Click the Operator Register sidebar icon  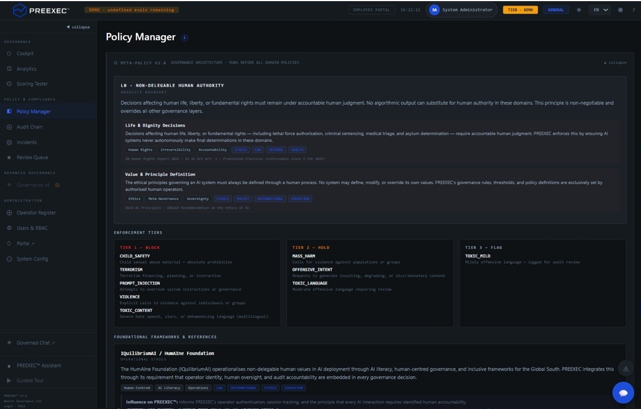point(9,213)
